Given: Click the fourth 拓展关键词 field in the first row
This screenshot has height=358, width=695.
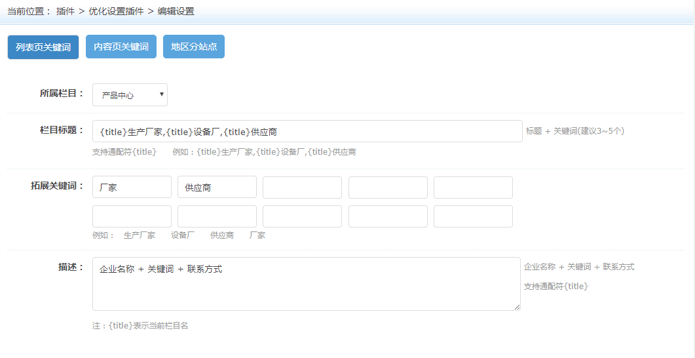Looking at the screenshot, I should [x=388, y=188].
